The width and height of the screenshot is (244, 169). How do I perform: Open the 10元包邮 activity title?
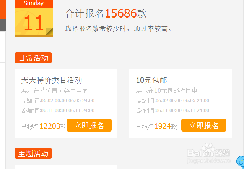(x=151, y=80)
